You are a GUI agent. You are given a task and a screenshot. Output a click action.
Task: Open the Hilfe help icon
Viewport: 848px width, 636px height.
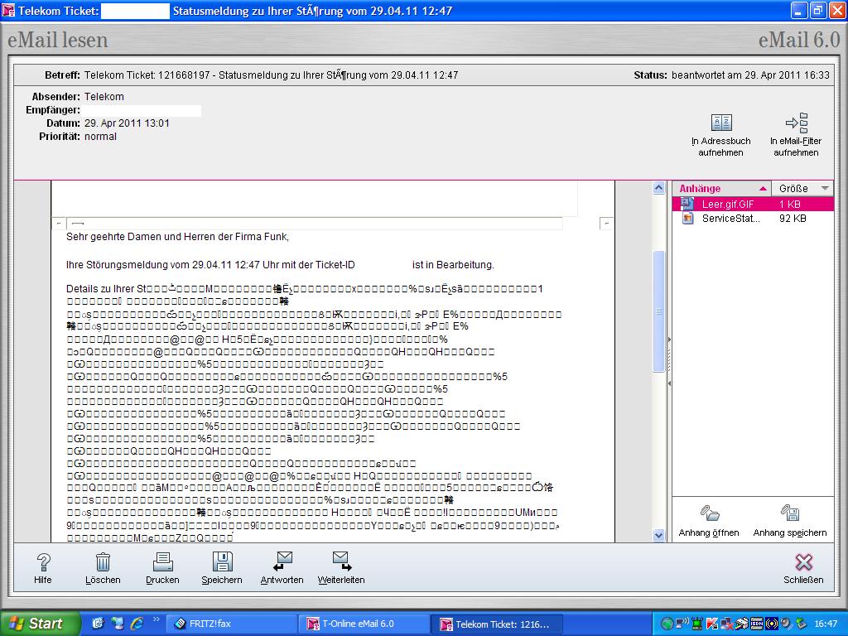click(43, 568)
